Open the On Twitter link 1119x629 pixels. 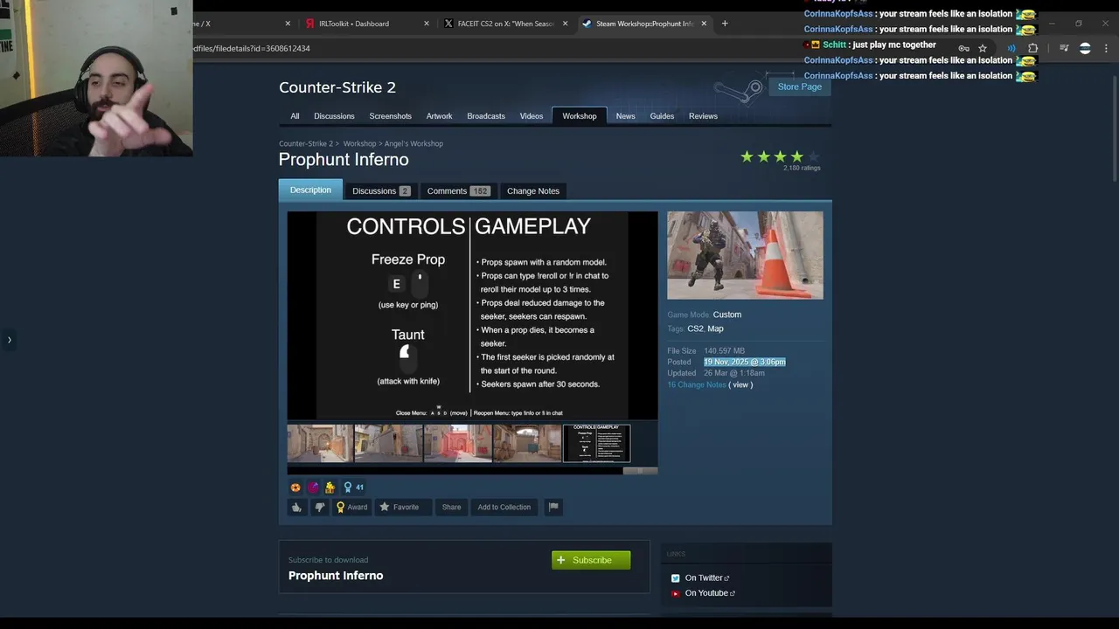[x=706, y=578]
